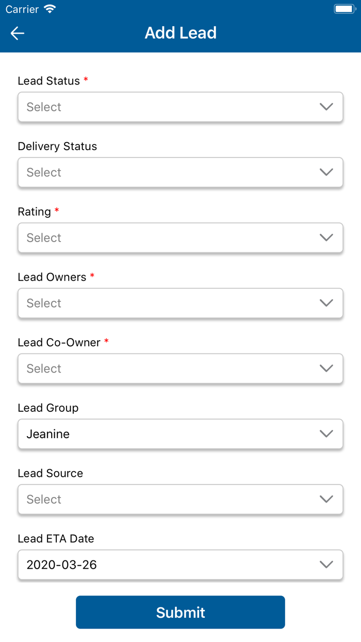The height and width of the screenshot is (642, 361).
Task: Tap the chevron beside the Rating selector
Action: click(x=326, y=237)
